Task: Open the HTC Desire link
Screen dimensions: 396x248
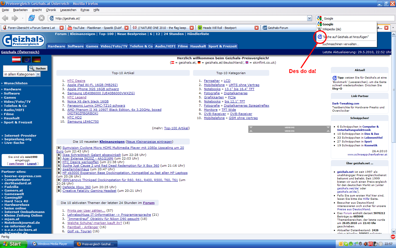Action: (76, 81)
